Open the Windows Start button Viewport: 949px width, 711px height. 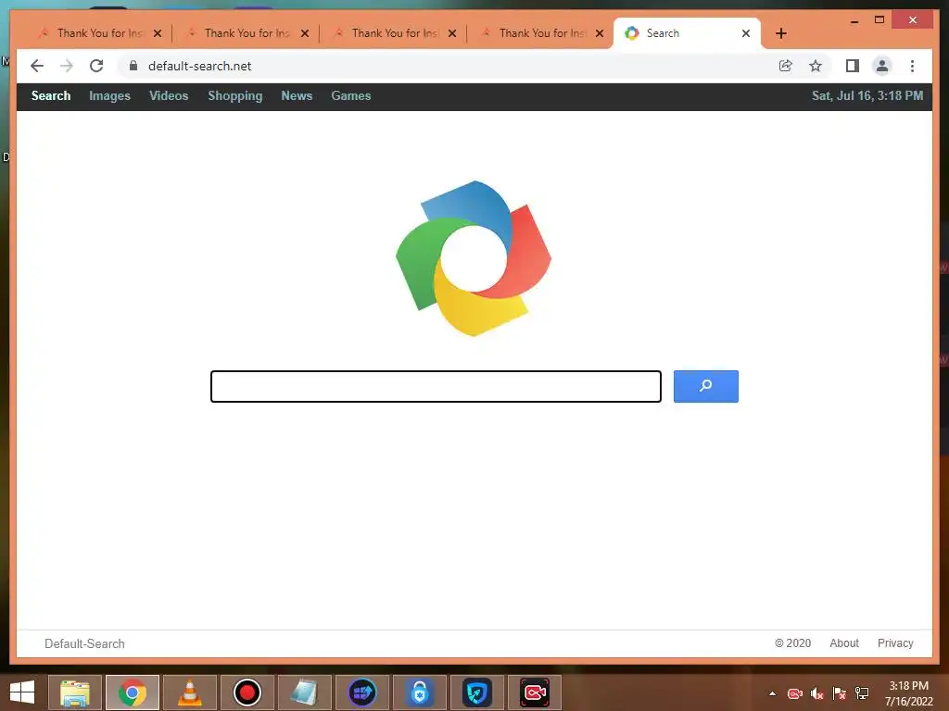[22, 692]
